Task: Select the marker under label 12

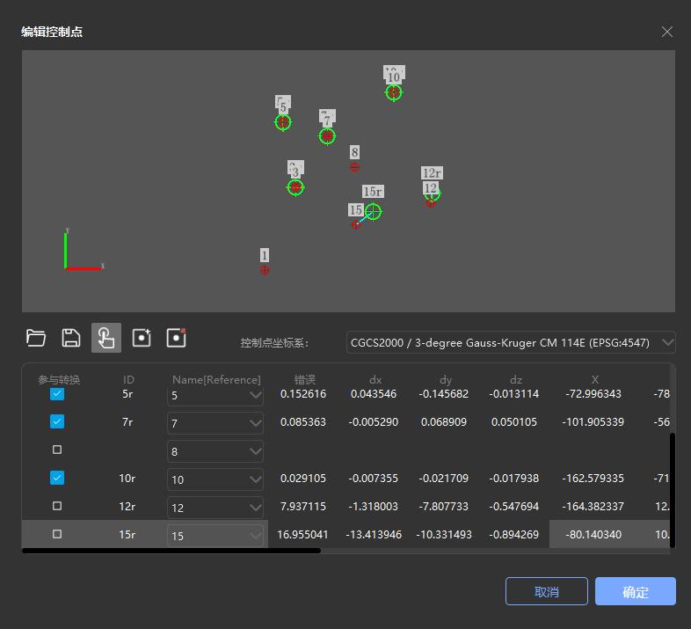Action: 432,201
